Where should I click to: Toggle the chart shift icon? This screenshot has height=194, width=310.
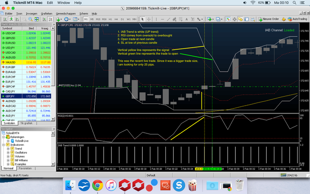(x=51, y=19)
